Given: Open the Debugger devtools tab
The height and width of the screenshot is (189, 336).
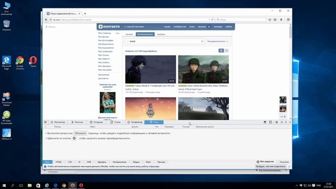Looking at the screenshot, I should pos(97,122).
